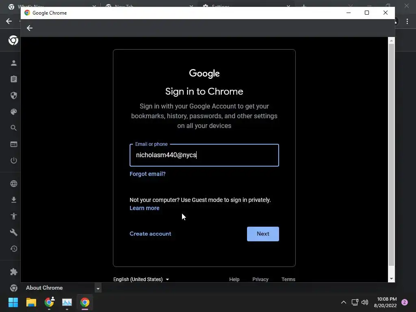The image size is (416, 312).
Task: Open network status tray icon
Action: click(355, 302)
